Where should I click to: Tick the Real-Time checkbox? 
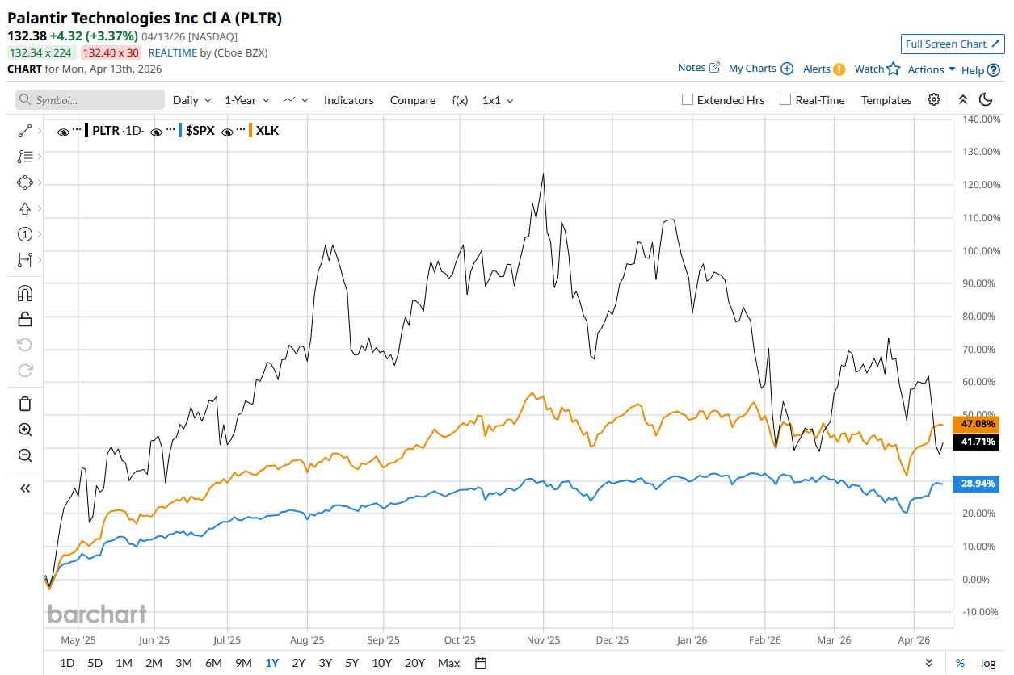[785, 100]
